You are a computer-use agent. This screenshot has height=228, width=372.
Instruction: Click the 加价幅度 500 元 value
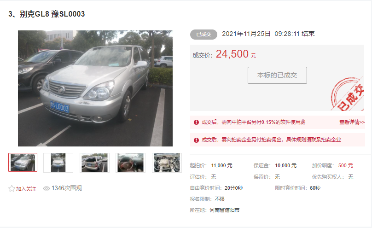coord(345,165)
